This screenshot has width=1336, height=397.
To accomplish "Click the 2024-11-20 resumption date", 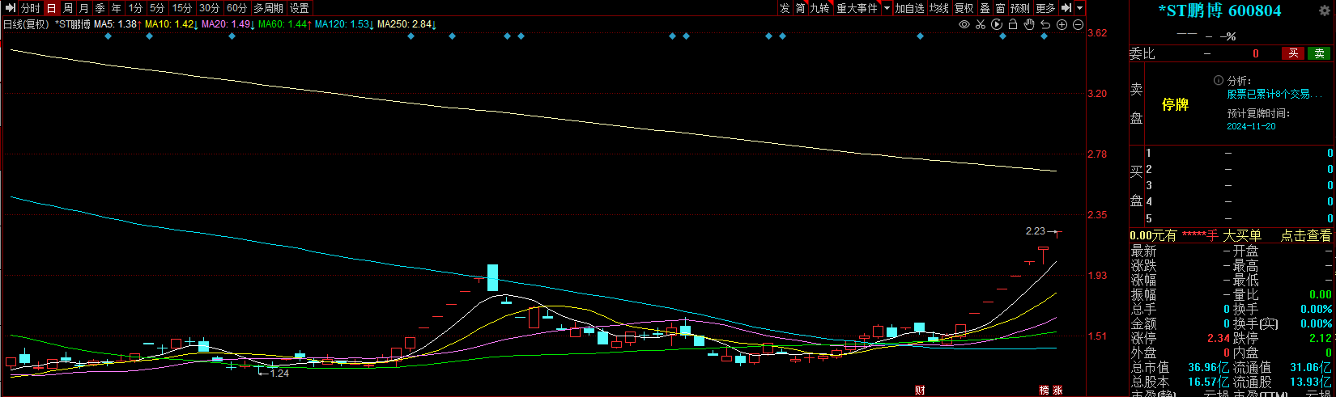I will 1251,126.
